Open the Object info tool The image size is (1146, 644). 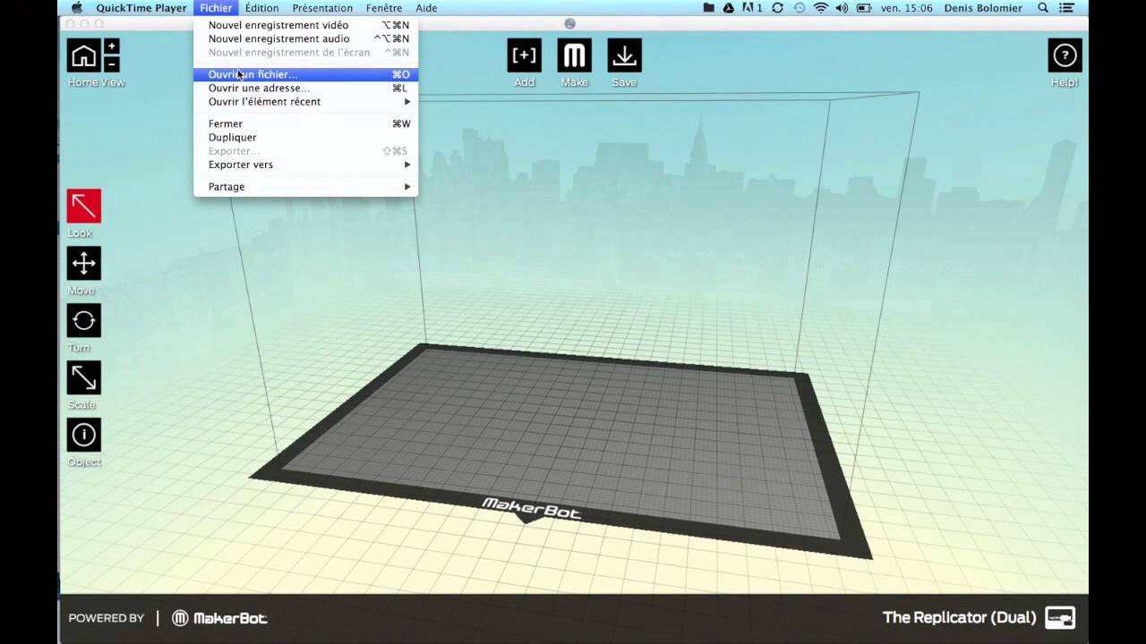click(83, 435)
